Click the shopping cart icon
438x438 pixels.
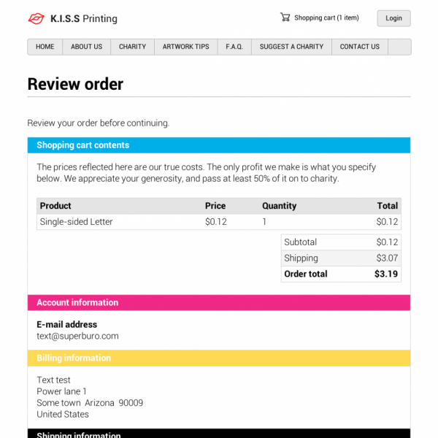tap(285, 18)
